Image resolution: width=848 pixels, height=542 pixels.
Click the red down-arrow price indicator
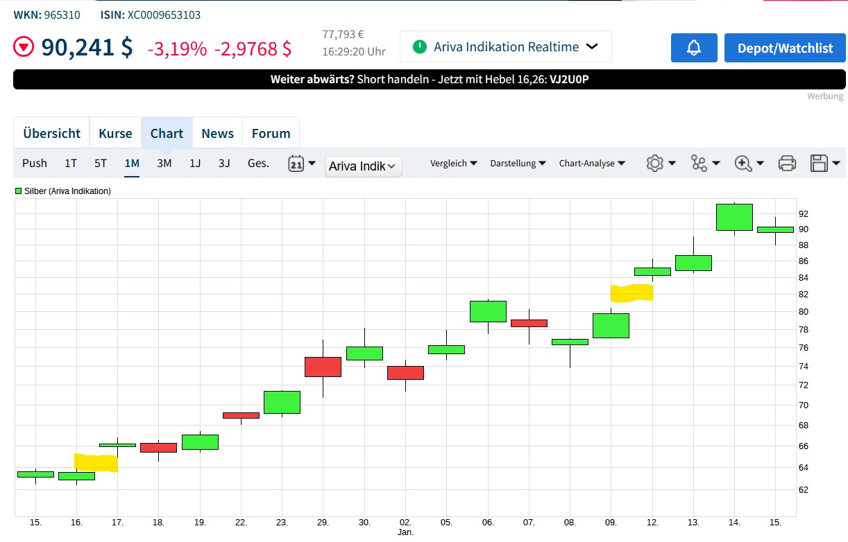tap(25, 48)
